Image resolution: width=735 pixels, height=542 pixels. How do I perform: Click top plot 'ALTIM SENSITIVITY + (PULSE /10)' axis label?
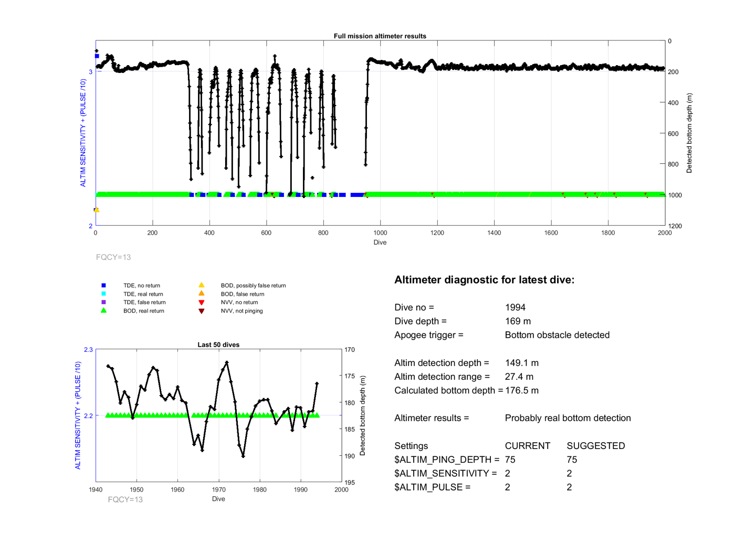click(83, 133)
